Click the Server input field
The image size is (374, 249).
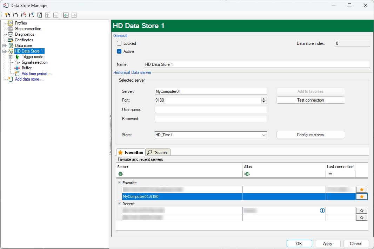(211, 91)
